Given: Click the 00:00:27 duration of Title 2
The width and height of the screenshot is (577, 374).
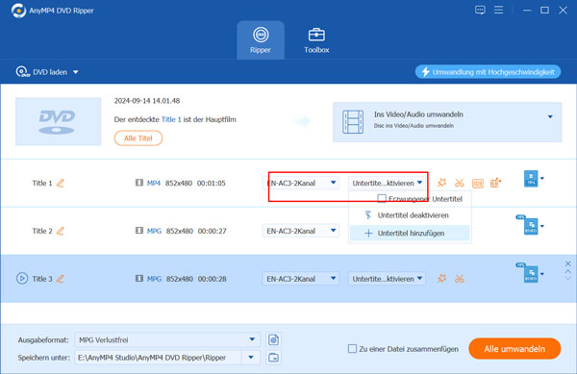Looking at the screenshot, I should pos(213,231).
